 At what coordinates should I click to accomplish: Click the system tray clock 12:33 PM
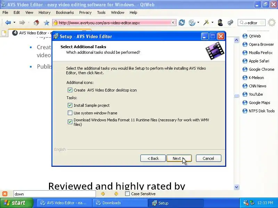[265, 203]
